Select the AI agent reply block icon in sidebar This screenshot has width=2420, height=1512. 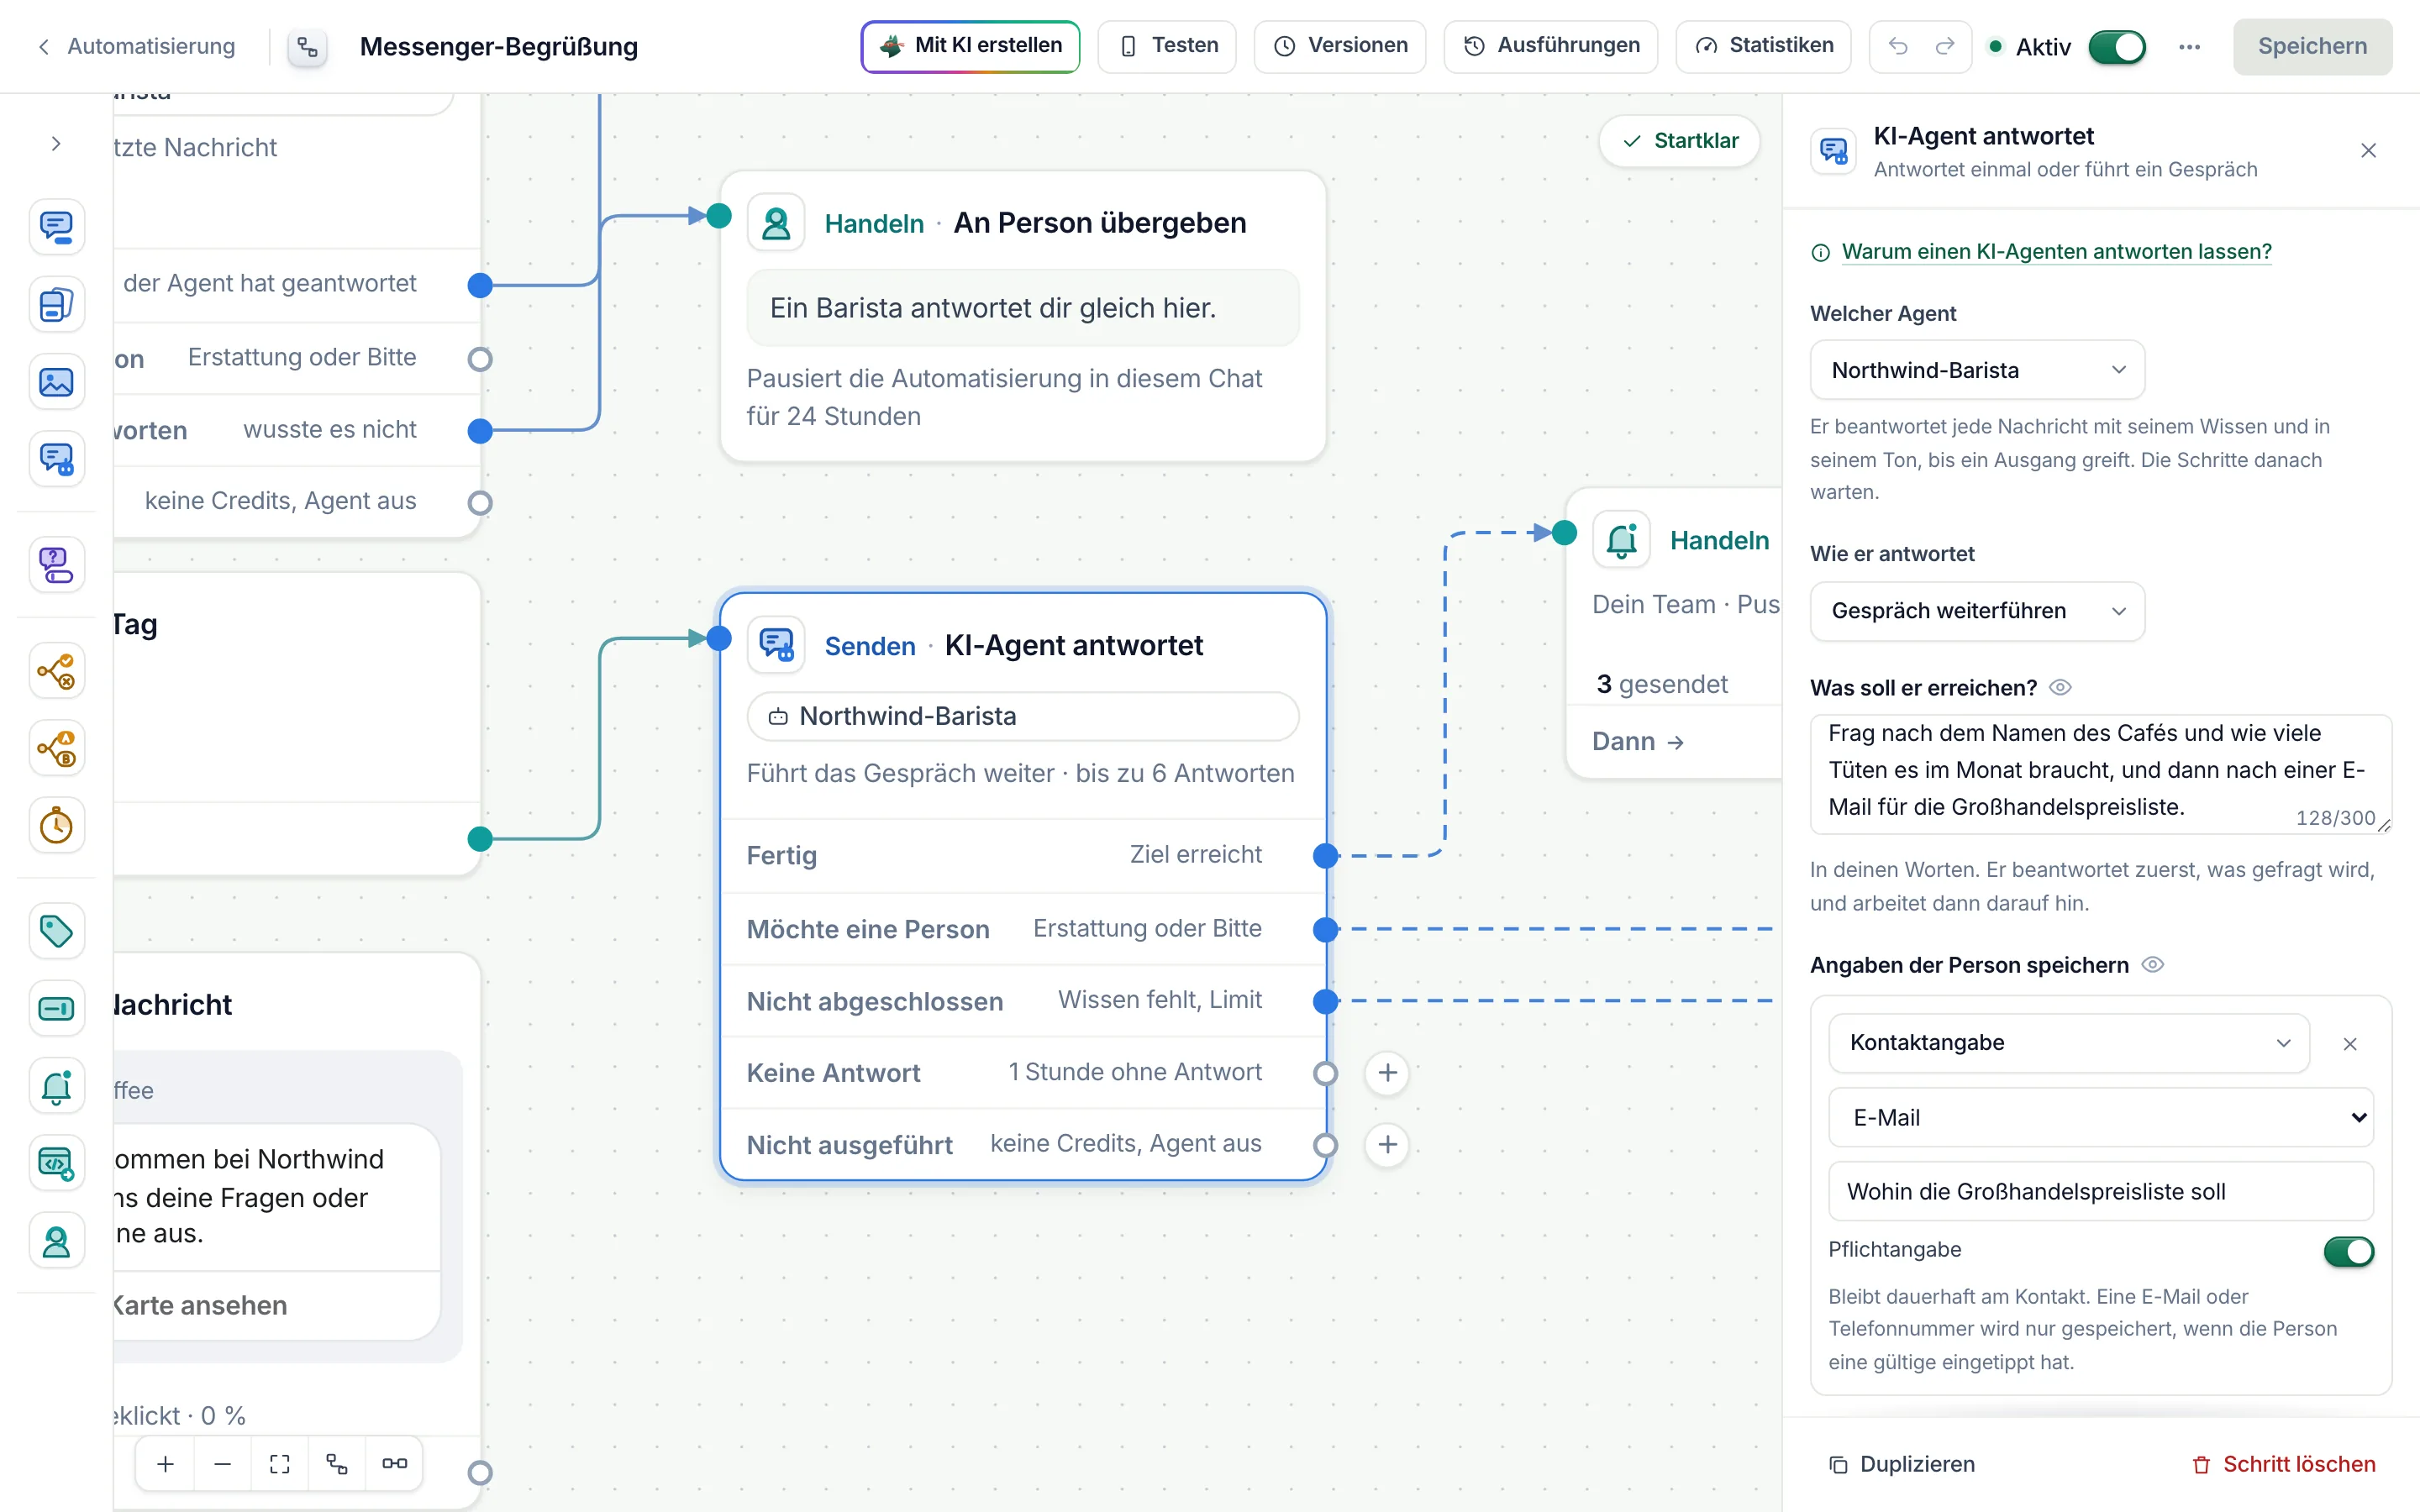(x=56, y=459)
